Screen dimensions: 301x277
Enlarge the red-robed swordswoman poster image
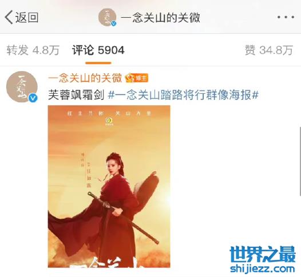click(109, 186)
